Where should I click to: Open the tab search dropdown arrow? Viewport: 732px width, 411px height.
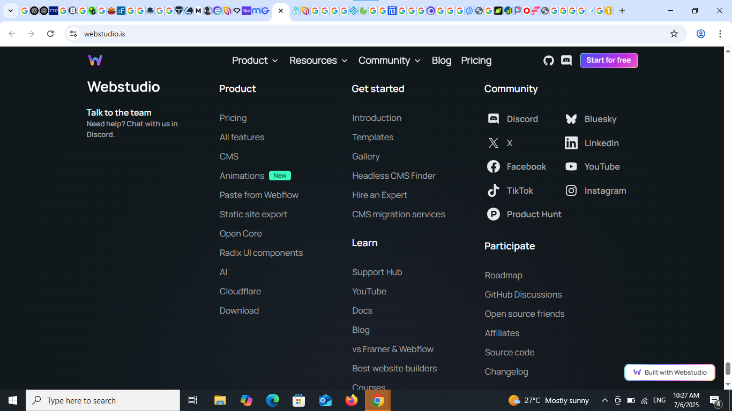coord(11,11)
